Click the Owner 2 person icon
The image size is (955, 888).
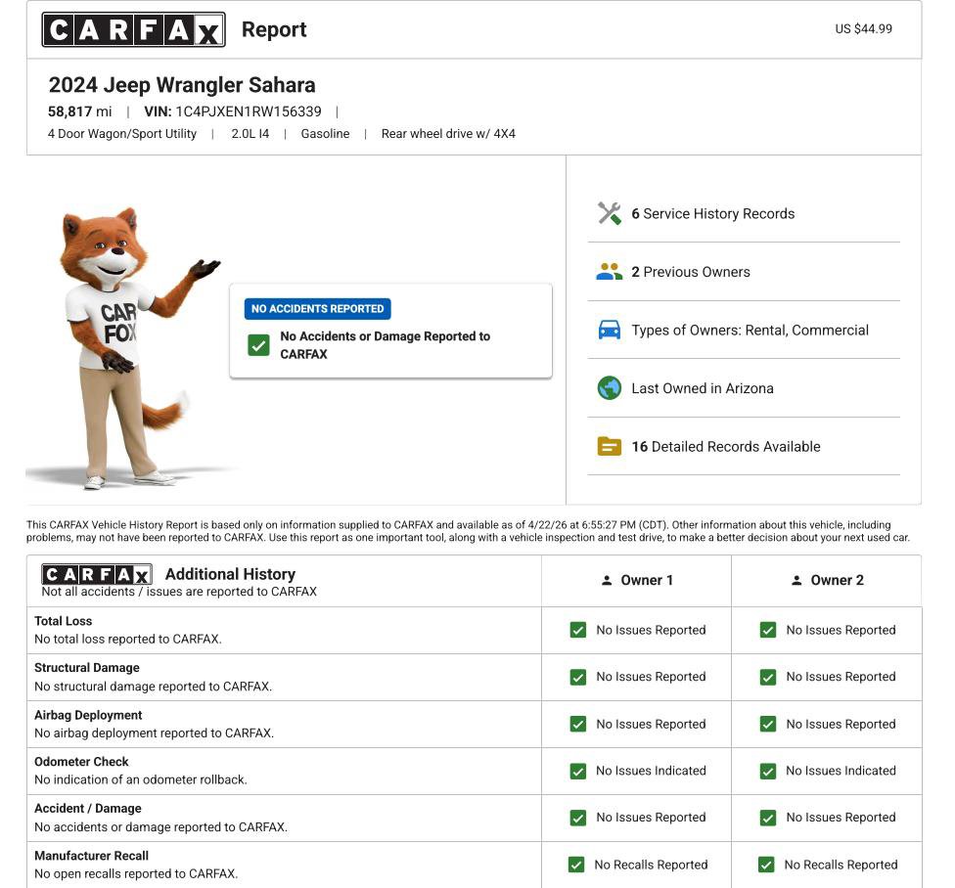tap(796, 581)
